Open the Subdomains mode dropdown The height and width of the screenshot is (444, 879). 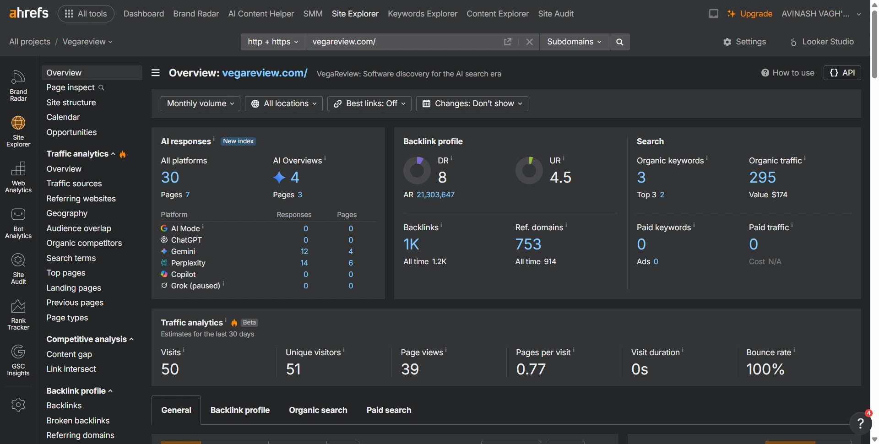[x=574, y=42]
